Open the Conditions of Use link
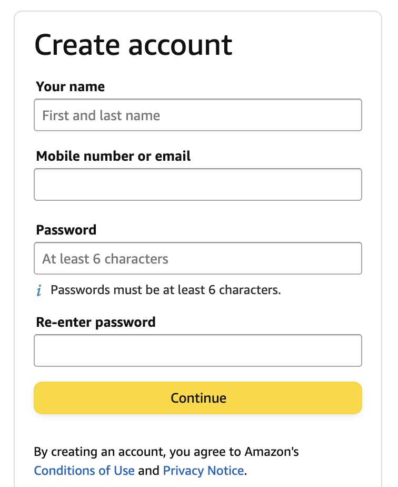Screen dimensions: 398x487 click(84, 470)
